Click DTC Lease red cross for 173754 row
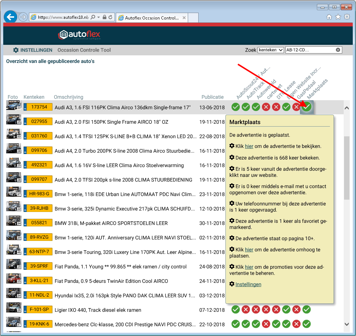The image size is (356, 336). pos(276,107)
